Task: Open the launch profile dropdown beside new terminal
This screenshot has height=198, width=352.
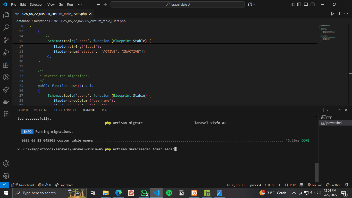Action: point(327,110)
